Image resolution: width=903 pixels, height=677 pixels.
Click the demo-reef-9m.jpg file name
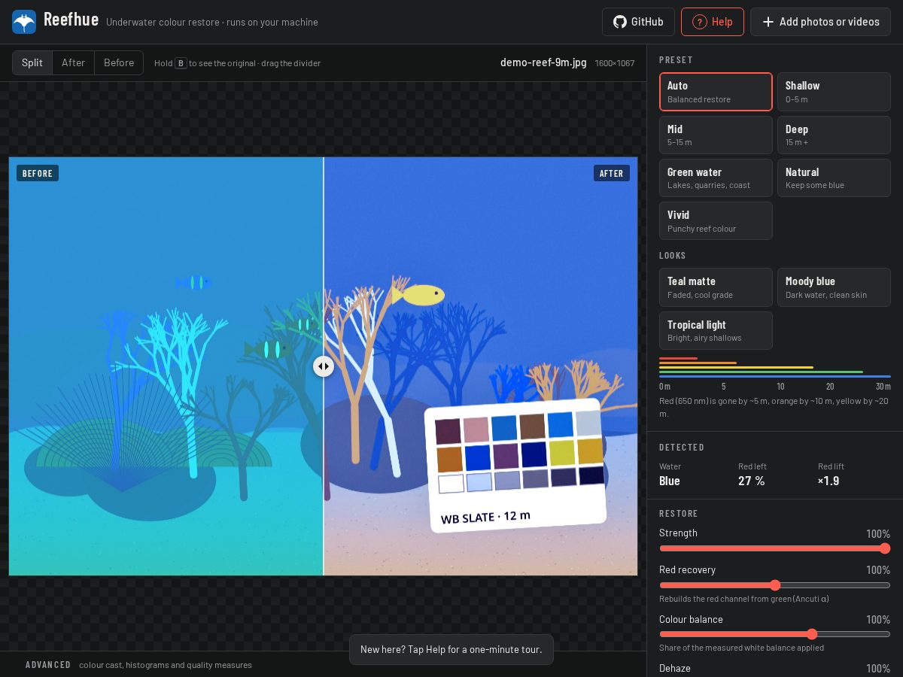pos(543,62)
